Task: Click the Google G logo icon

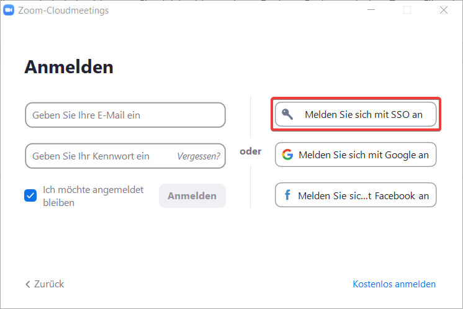Action: pyautogui.click(x=287, y=154)
